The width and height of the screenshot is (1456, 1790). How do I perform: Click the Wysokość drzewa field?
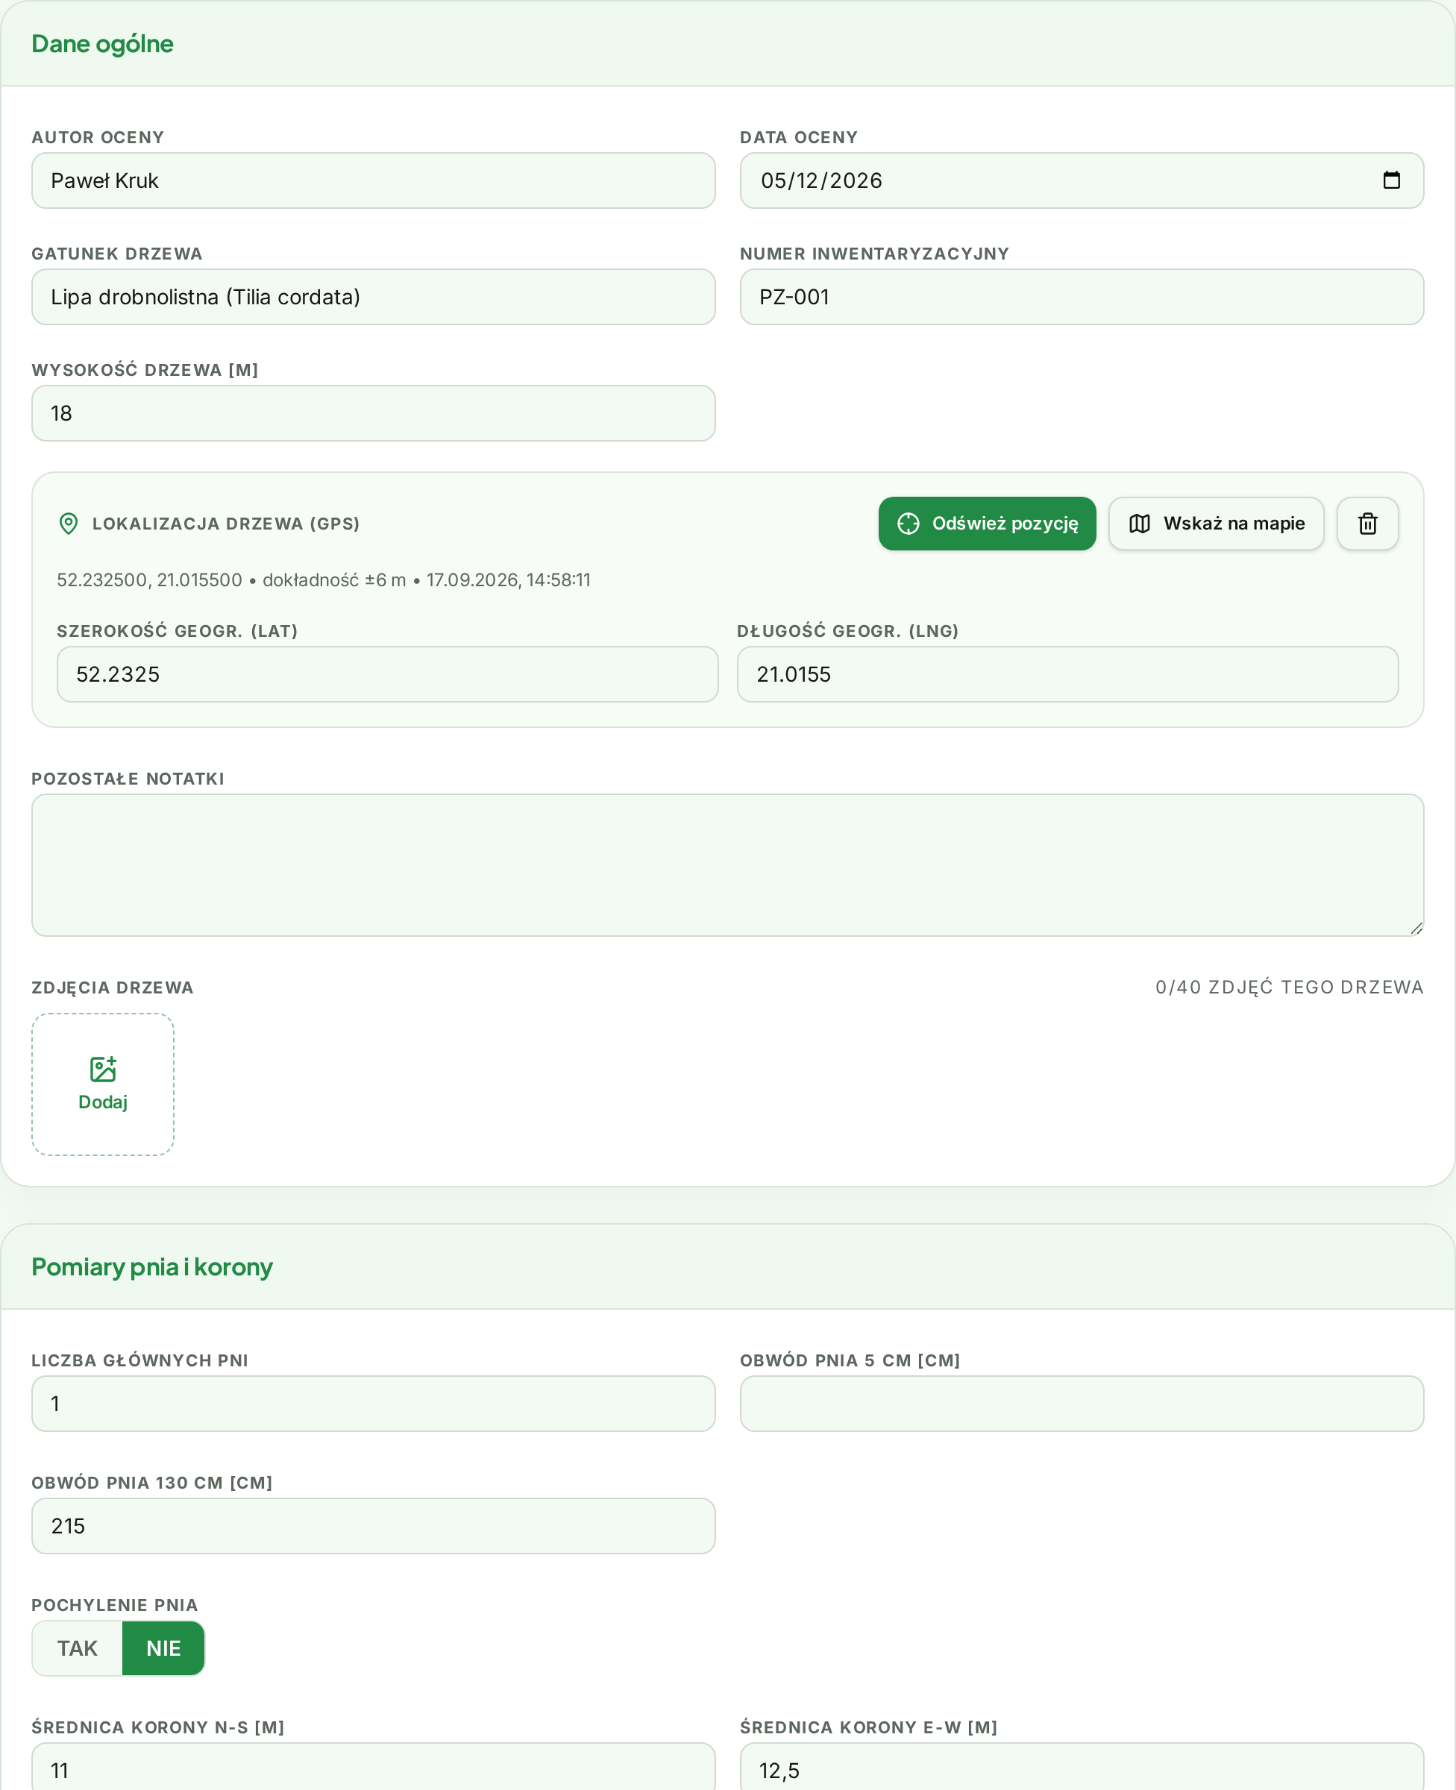(373, 413)
